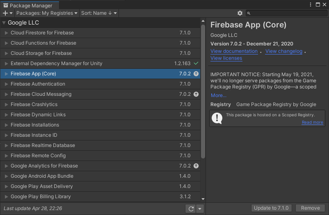This screenshot has height=215, width=329.
Task: Focus the package search field
Action: tap(287, 13)
